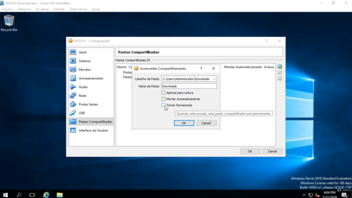This screenshot has height=198, width=352.
Task: Expand the Caminho da Pasta dropdown
Action: pos(215,79)
